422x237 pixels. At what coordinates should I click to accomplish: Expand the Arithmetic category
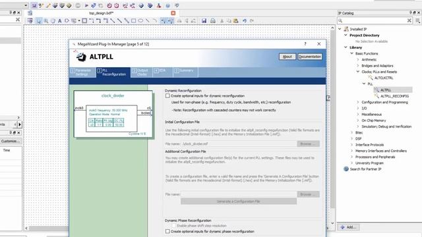coord(358,60)
